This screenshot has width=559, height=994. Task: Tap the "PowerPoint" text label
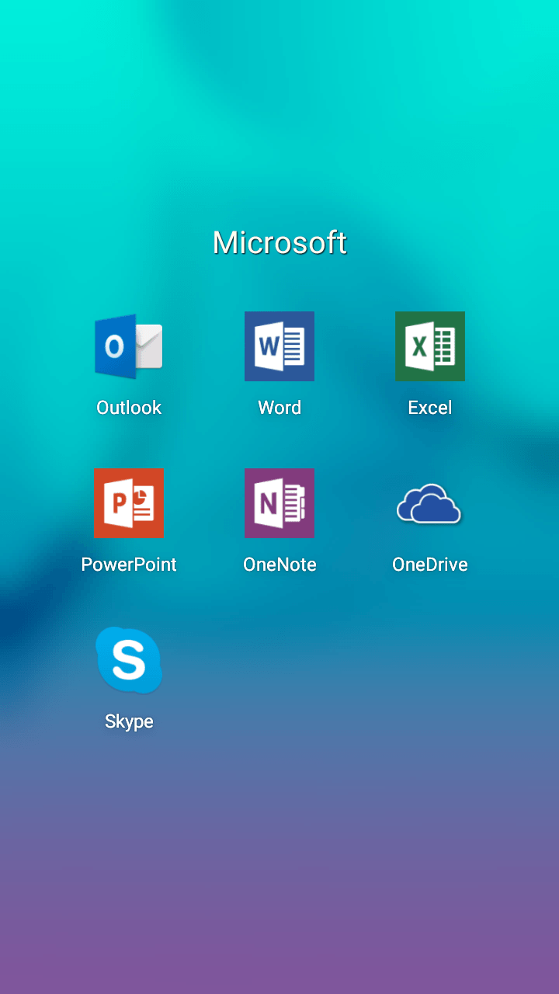(x=129, y=565)
